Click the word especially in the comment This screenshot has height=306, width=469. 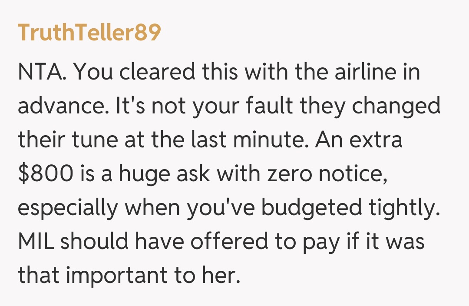point(68,208)
